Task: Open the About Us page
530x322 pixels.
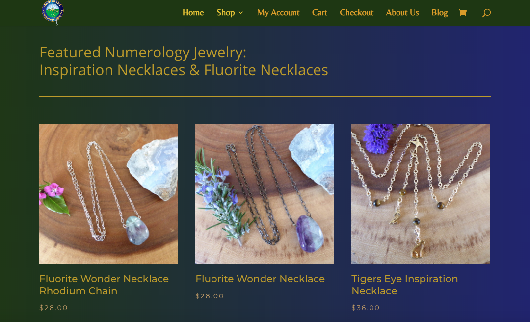Action: [402, 12]
